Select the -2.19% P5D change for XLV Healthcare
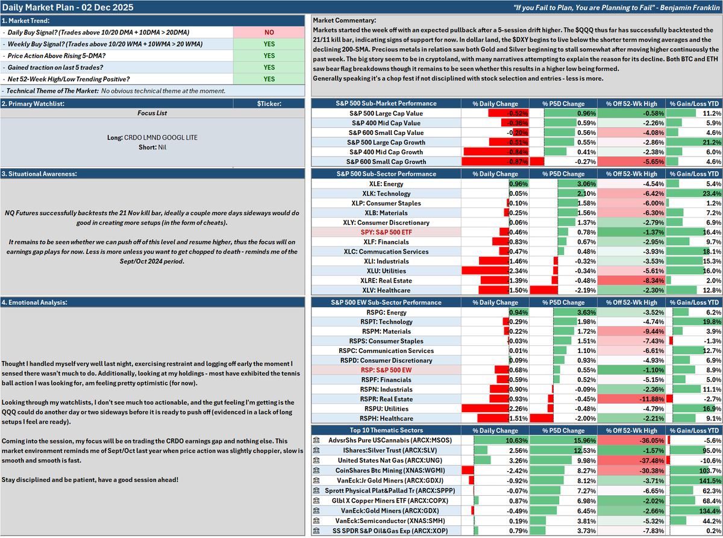 tap(564, 290)
